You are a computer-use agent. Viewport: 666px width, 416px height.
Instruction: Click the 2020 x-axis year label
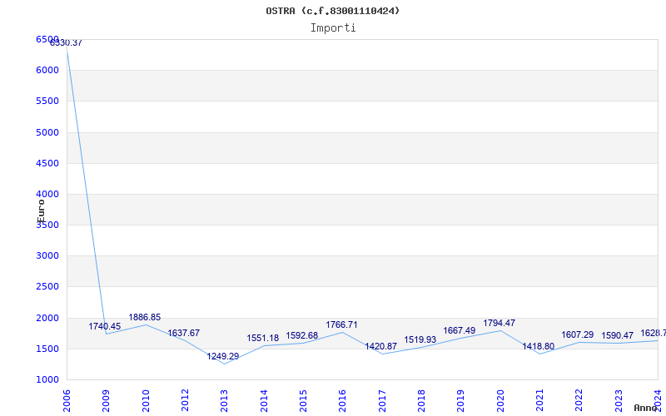tap(500, 400)
